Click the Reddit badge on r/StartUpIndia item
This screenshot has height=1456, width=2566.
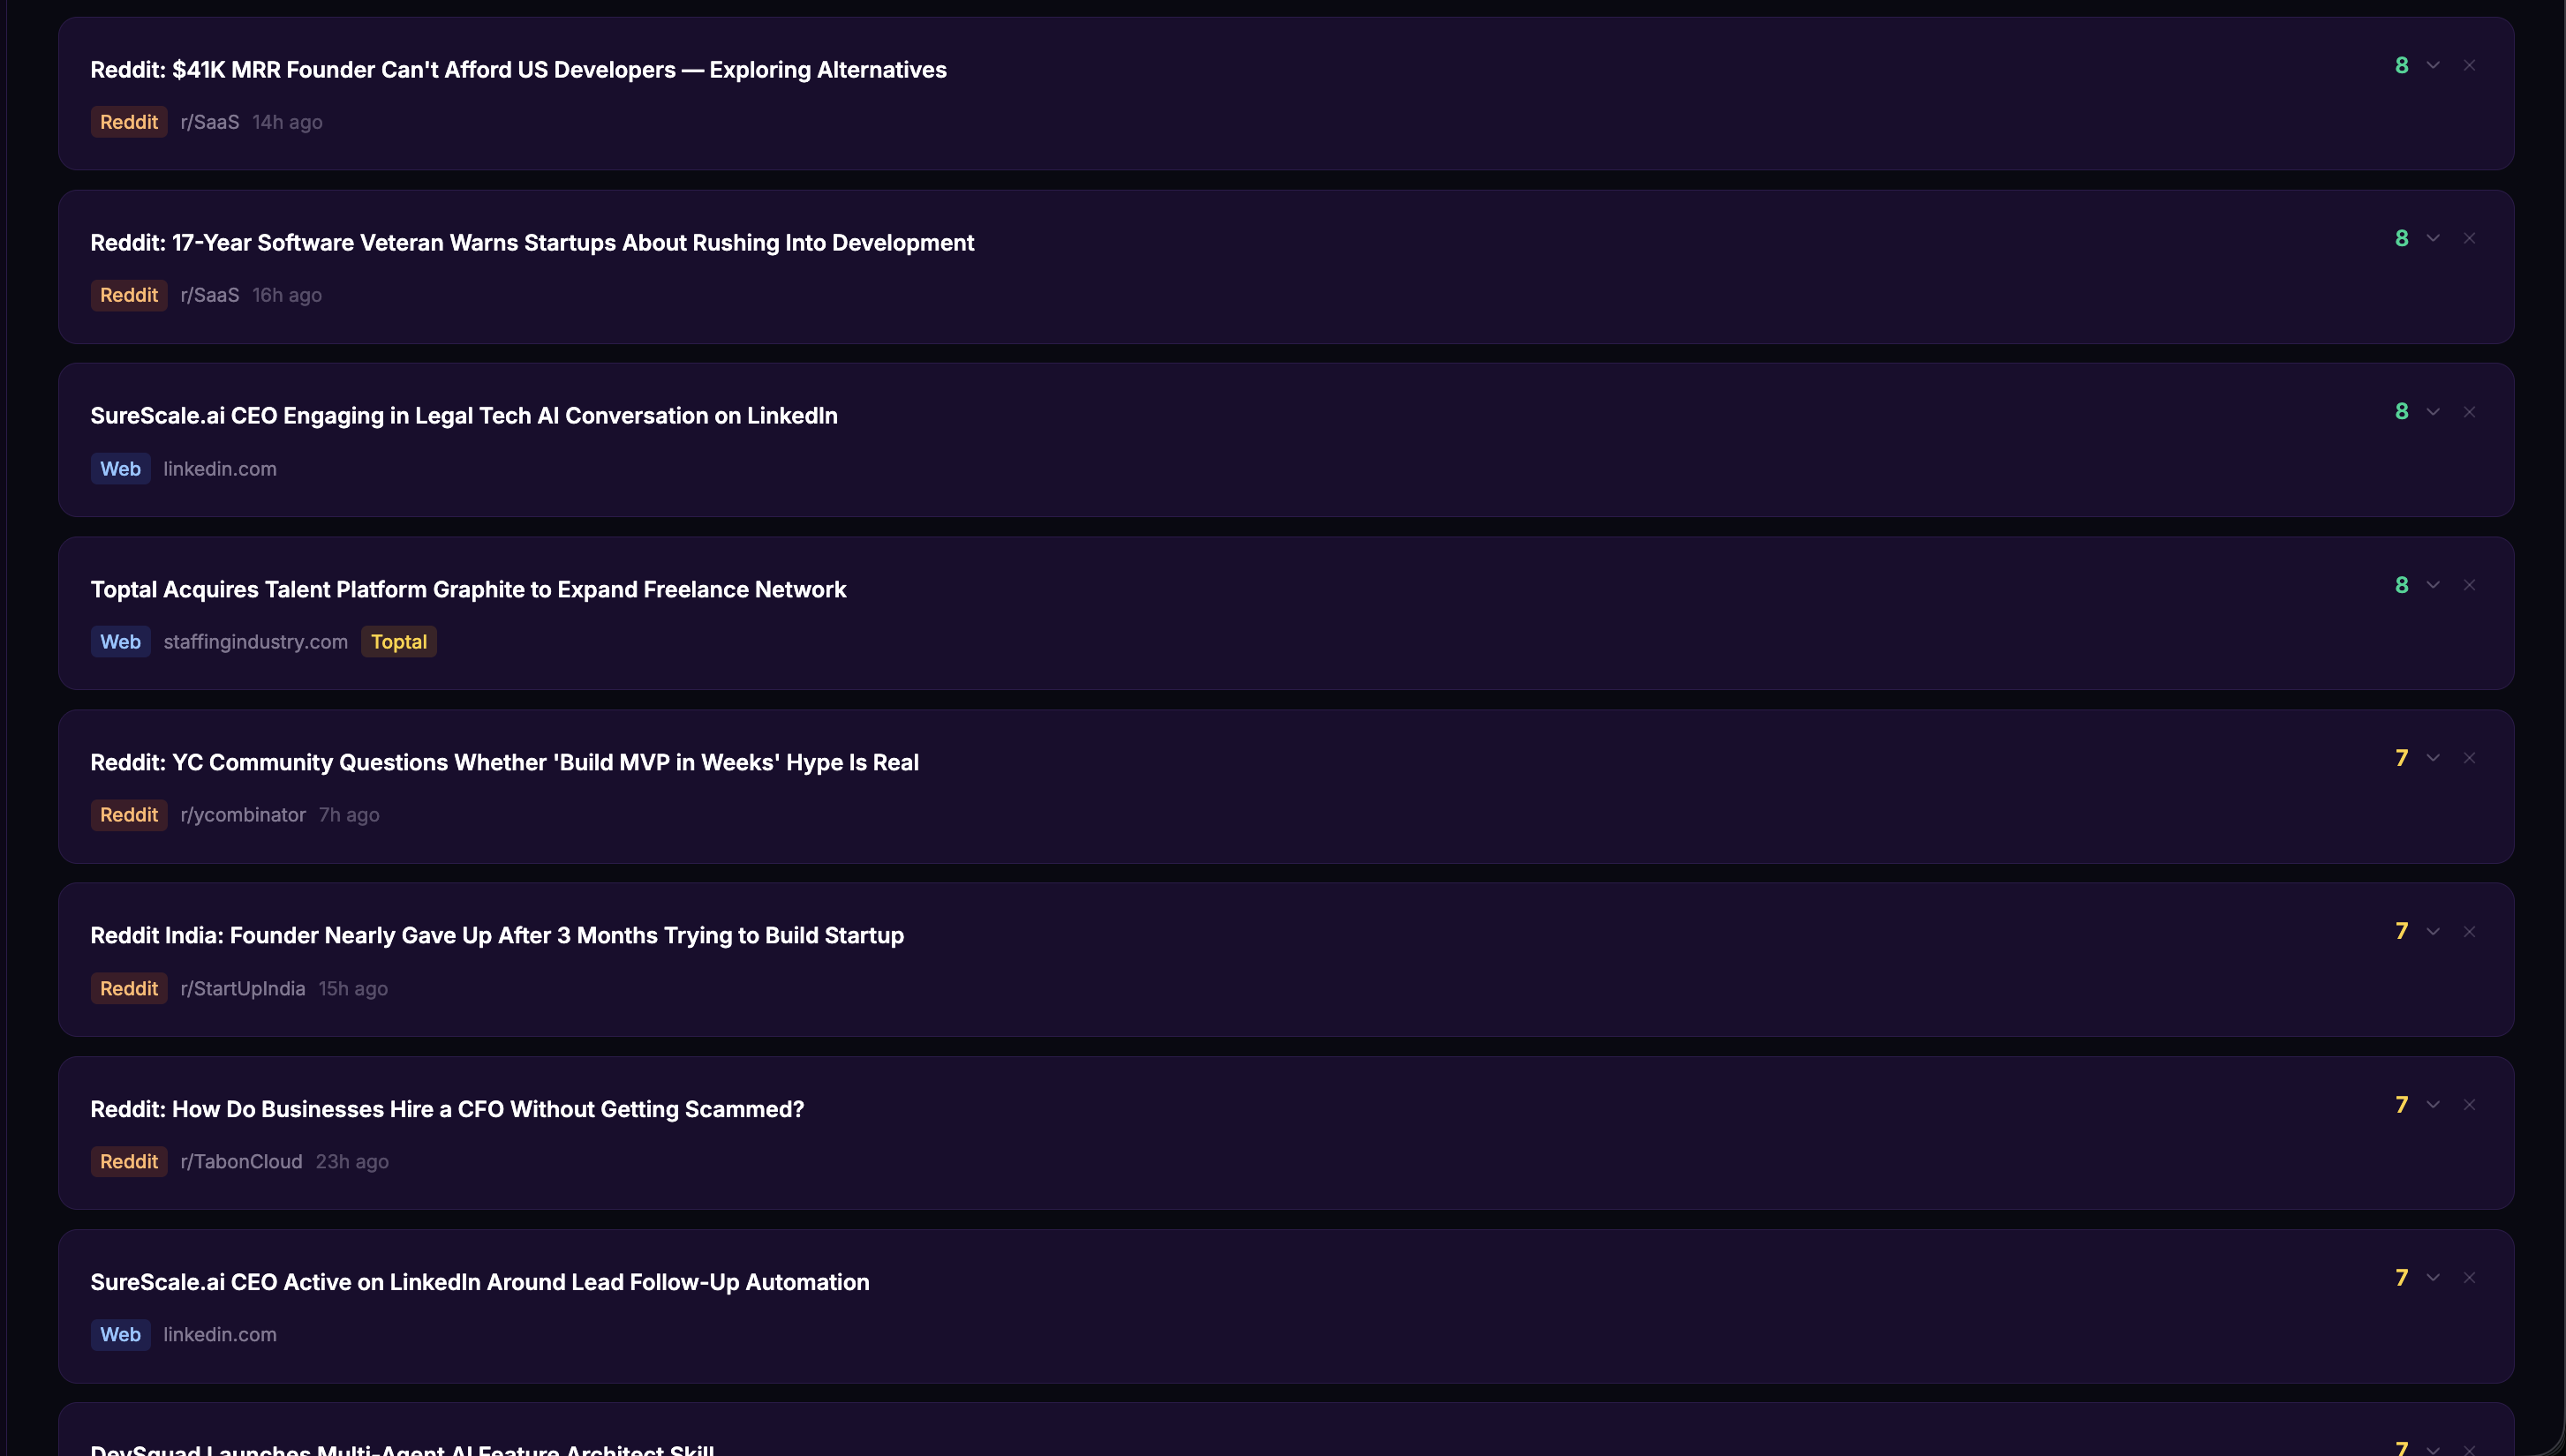tap(129, 989)
